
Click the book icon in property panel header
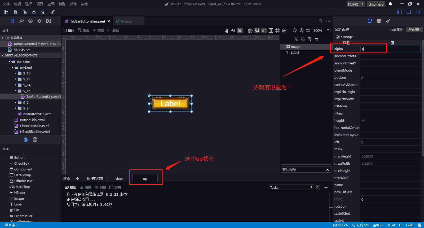[379, 21]
